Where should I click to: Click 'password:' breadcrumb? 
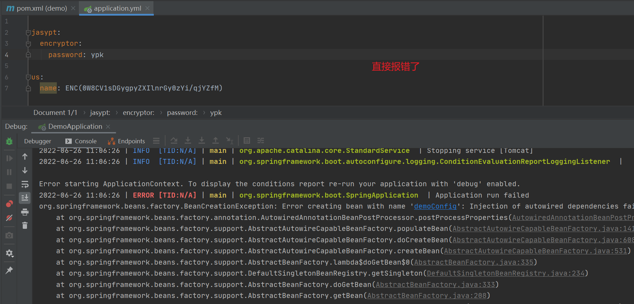tap(182, 113)
